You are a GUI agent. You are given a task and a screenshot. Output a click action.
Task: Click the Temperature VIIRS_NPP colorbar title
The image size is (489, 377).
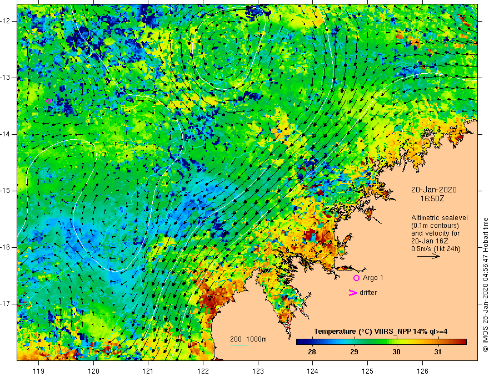(381, 332)
